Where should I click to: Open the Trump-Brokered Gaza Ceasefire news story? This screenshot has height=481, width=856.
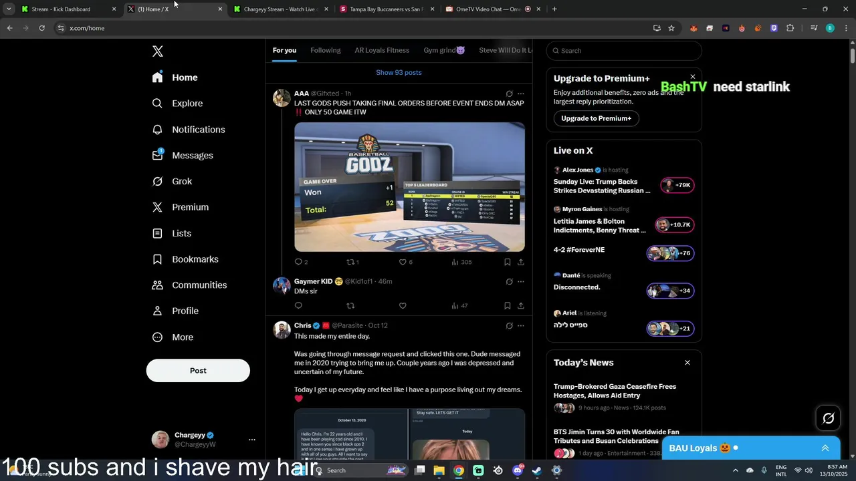623,397
